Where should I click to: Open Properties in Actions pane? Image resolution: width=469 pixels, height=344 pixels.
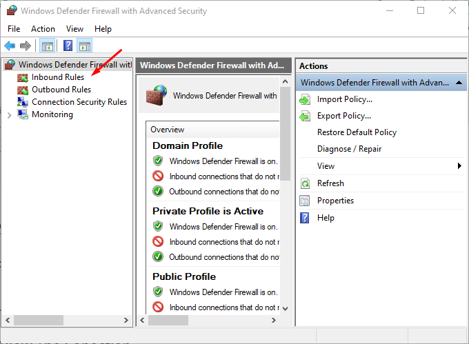point(335,201)
